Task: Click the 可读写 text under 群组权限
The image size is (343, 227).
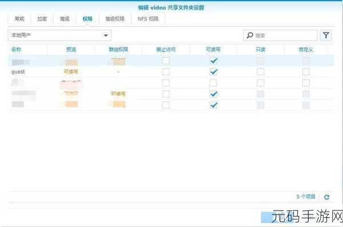Action: pyautogui.click(x=118, y=94)
